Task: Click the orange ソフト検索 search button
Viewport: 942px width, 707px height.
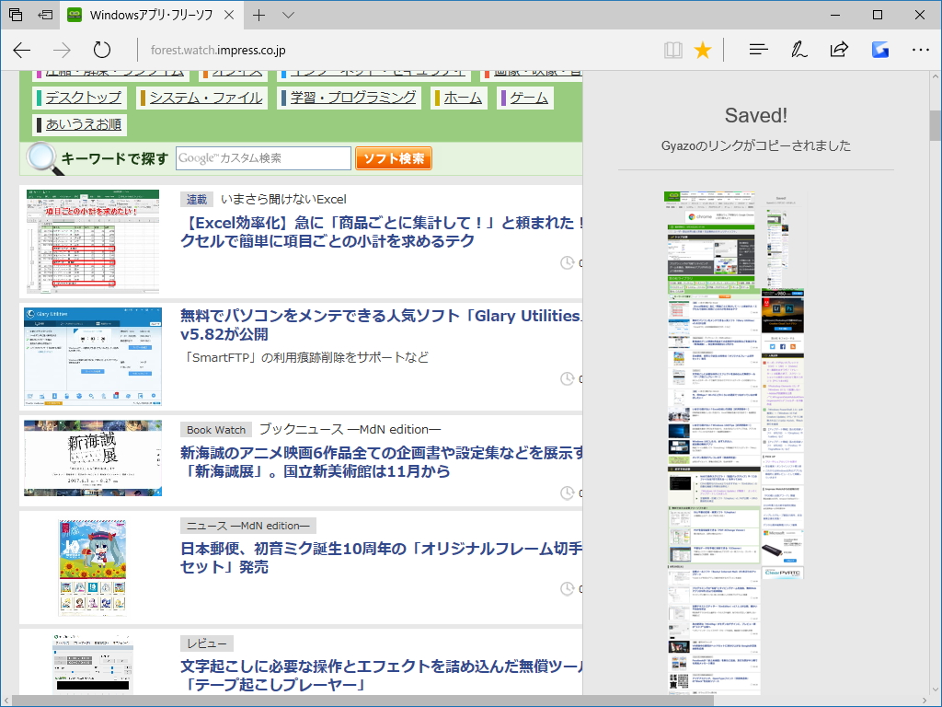Action: (x=394, y=158)
